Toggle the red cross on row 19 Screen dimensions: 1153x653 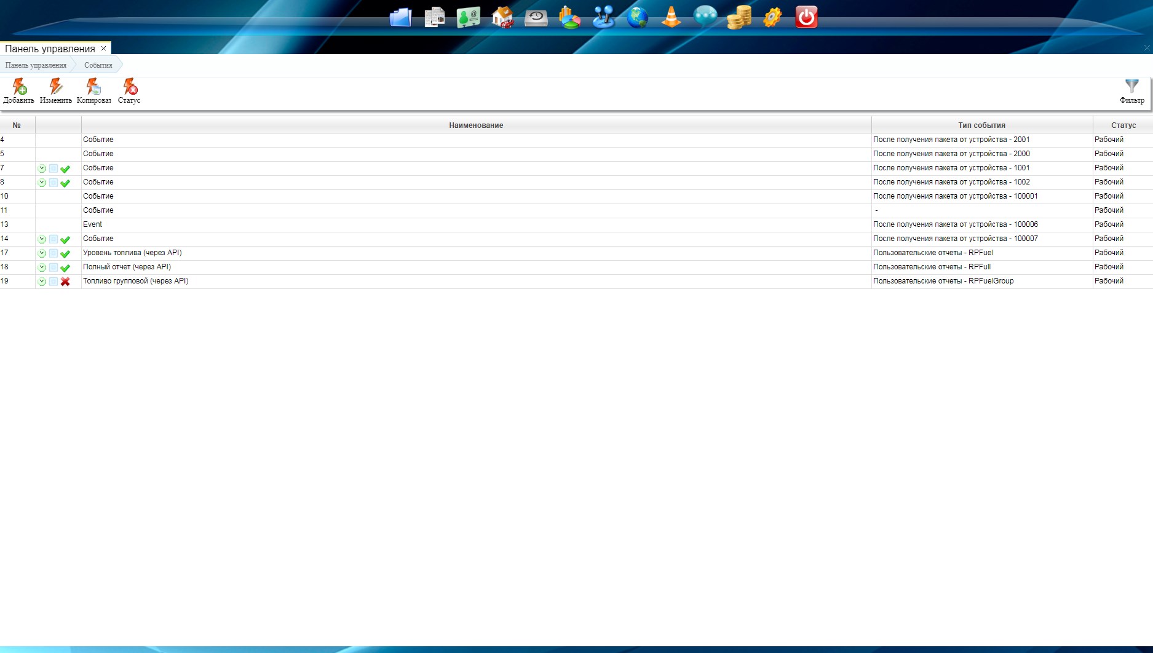click(x=65, y=282)
